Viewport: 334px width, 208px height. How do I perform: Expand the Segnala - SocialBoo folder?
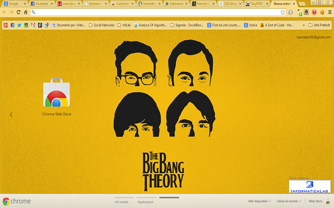pos(187,25)
